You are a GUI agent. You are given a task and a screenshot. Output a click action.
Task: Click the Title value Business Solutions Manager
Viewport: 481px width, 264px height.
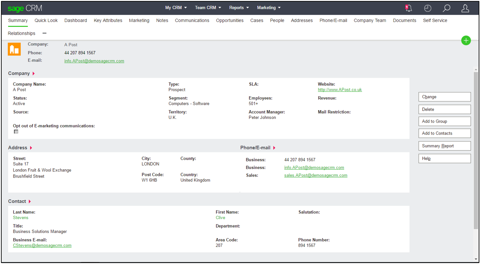(40, 232)
